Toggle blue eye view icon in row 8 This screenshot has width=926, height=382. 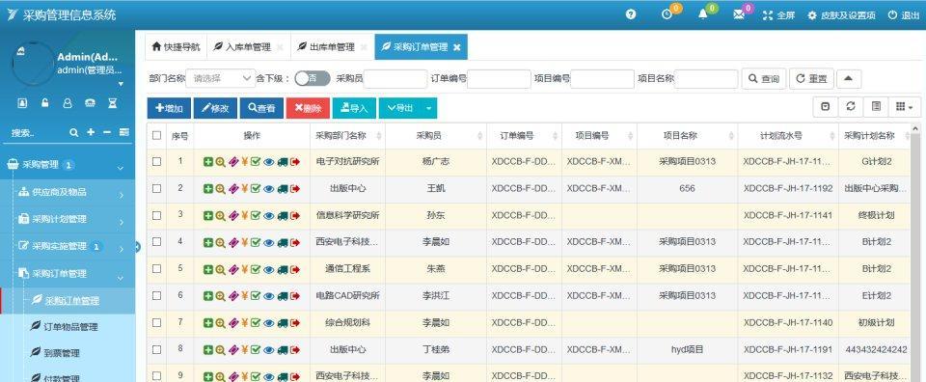coord(269,349)
